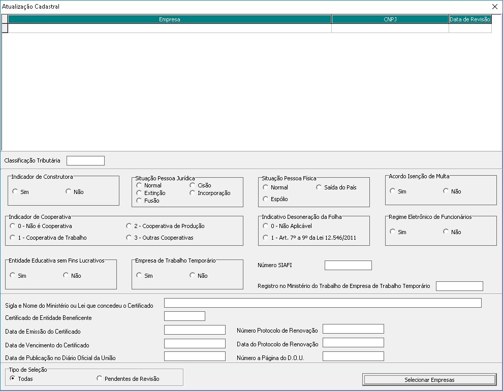Viewport: 503px width, 391px height.
Task: Click Data de Vencimento do Certificado field
Action: 195,344
